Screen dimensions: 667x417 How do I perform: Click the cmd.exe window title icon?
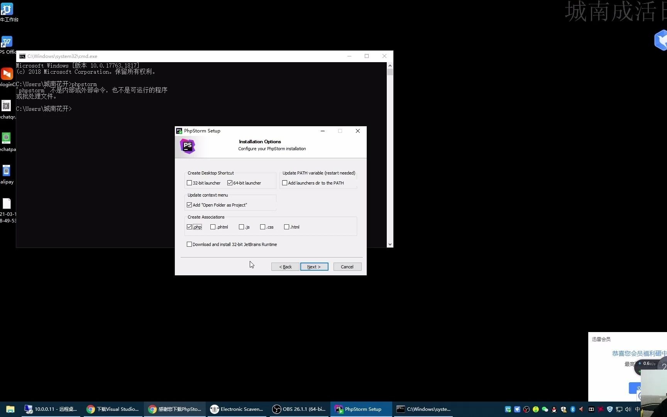point(22,56)
